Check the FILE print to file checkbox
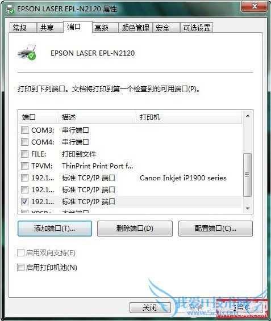This screenshot has height=321, width=271. [24, 154]
